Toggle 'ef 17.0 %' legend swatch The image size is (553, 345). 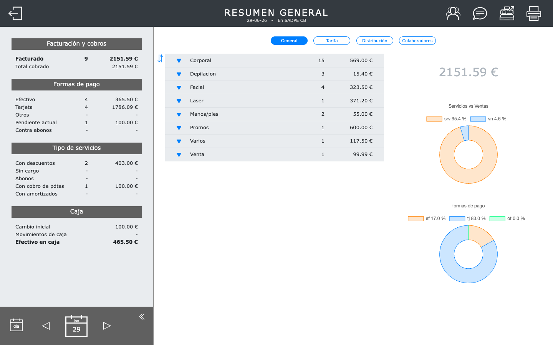coord(416,219)
